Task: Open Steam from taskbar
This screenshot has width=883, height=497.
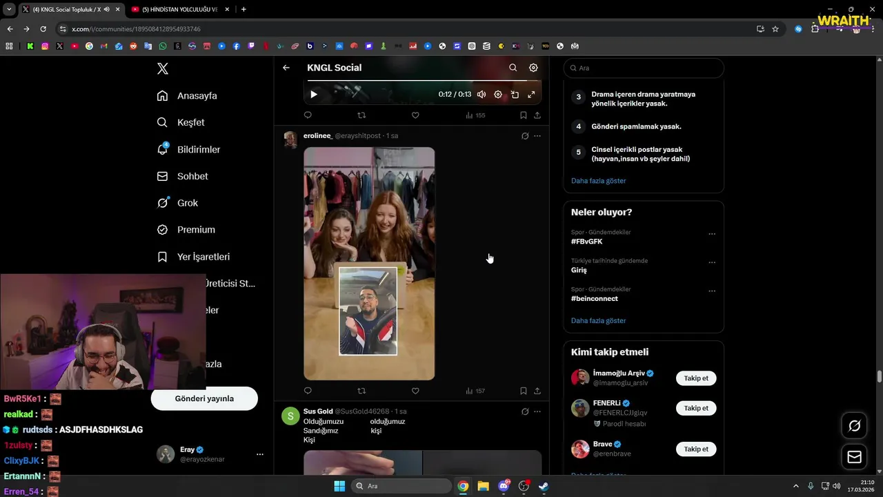Action: (x=544, y=486)
